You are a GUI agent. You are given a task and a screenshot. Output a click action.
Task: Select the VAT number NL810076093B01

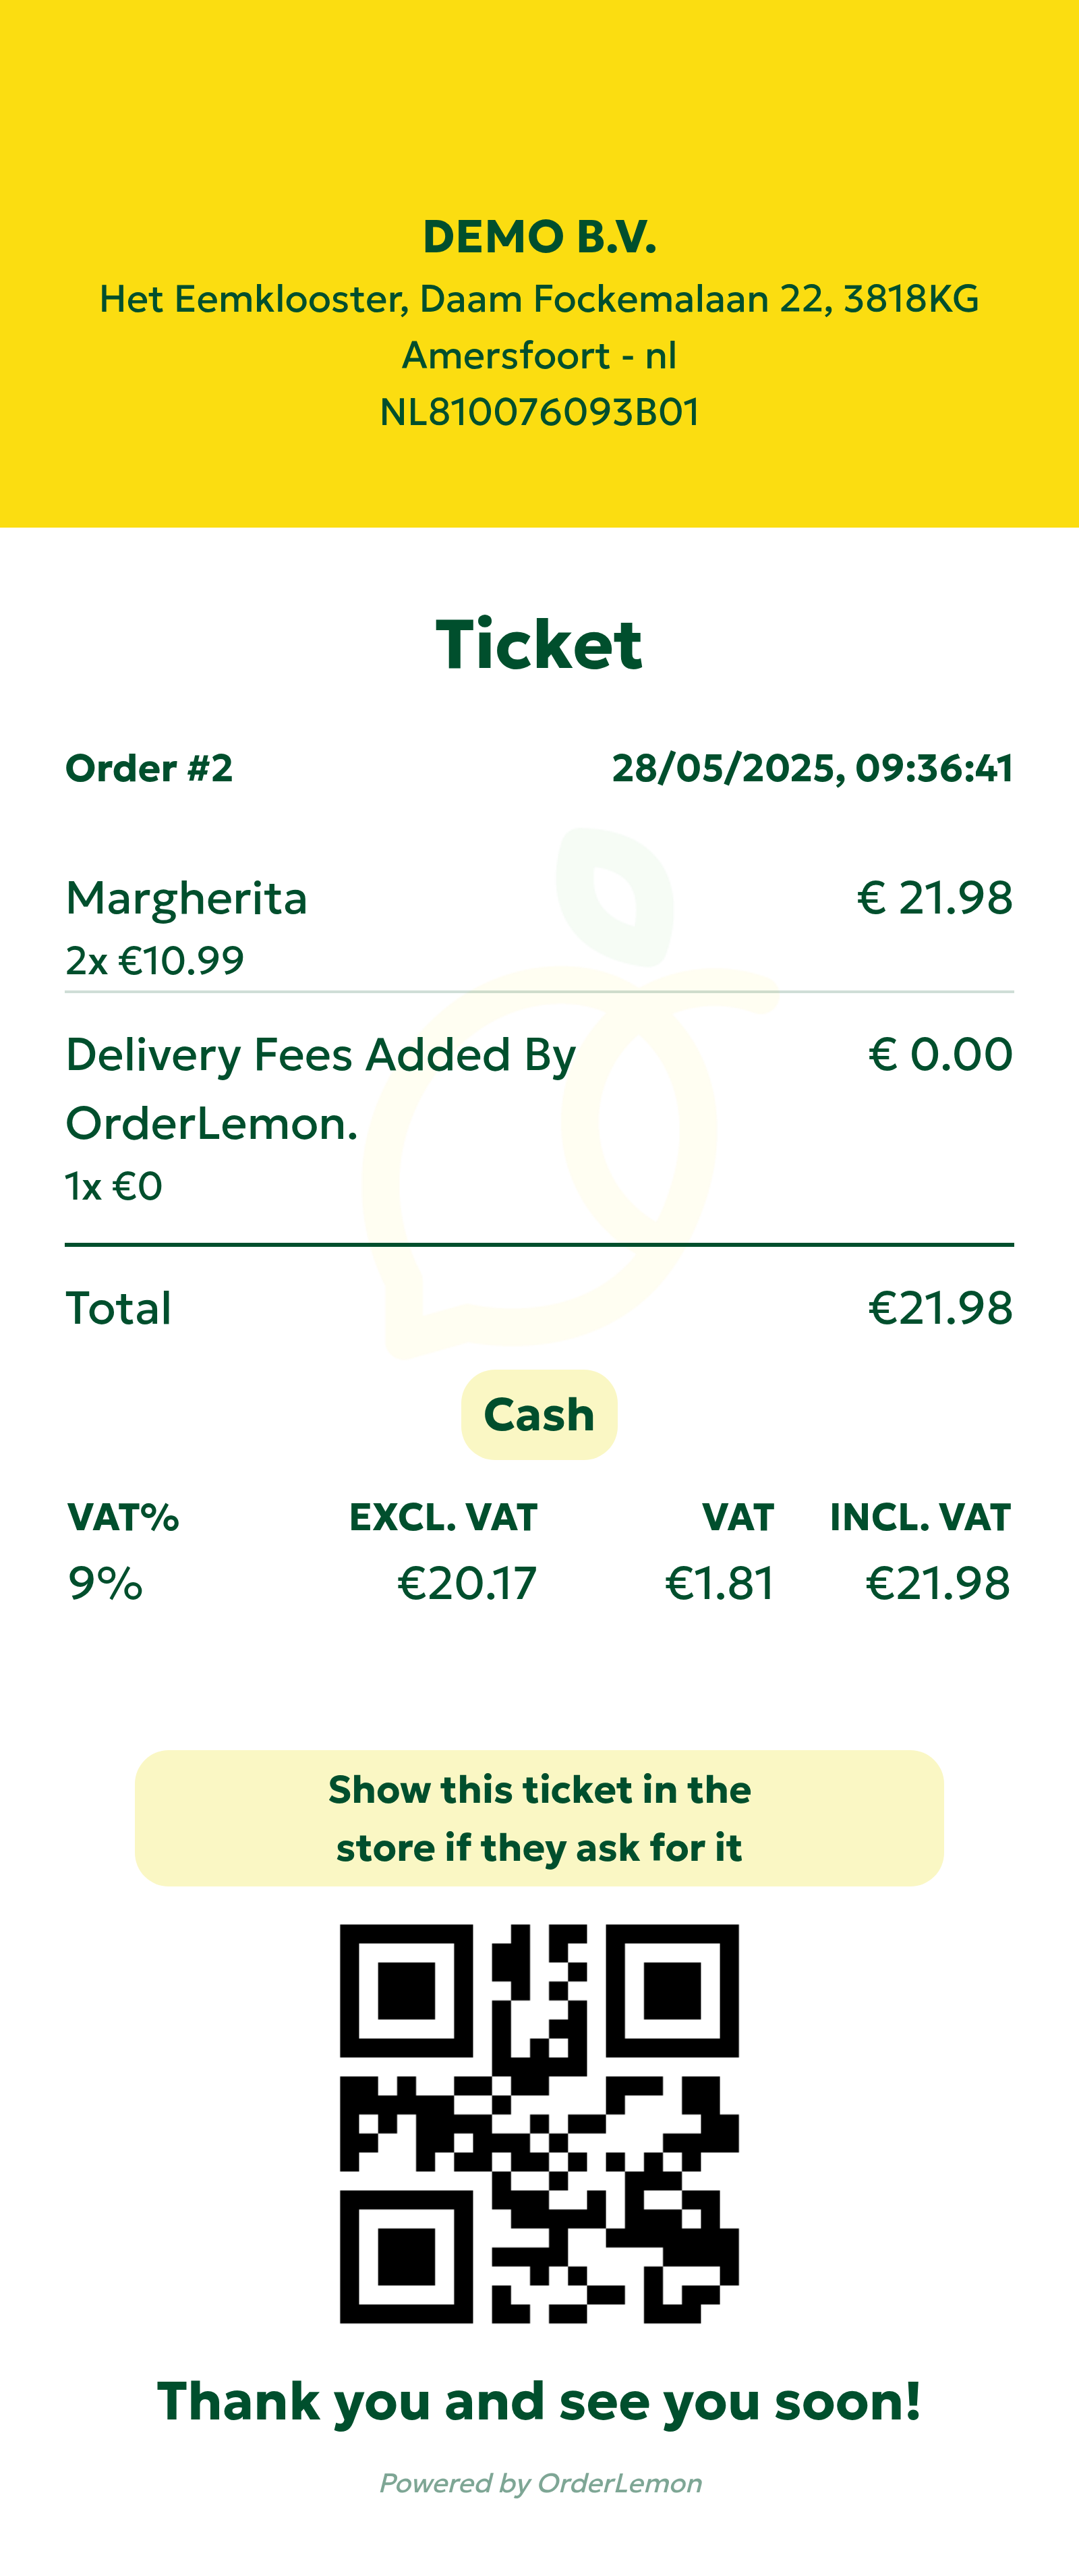(539, 412)
